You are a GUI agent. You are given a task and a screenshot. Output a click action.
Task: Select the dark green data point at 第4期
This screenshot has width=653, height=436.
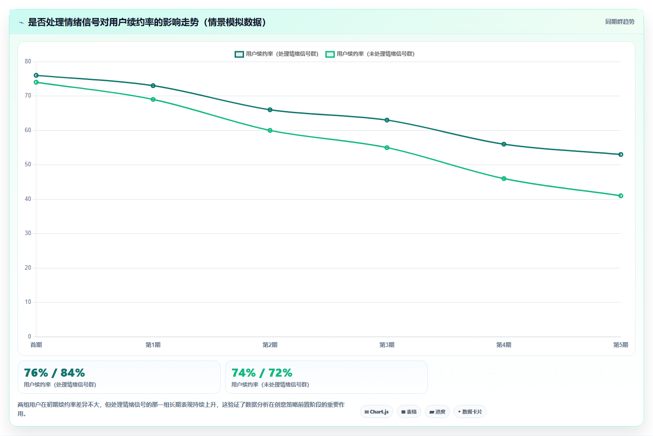coord(504,144)
